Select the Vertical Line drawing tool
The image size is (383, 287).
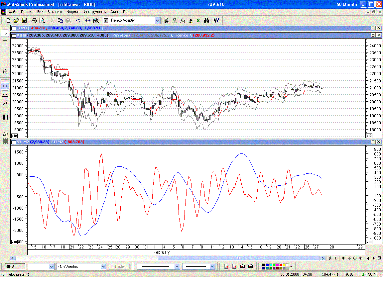(x=5, y=64)
